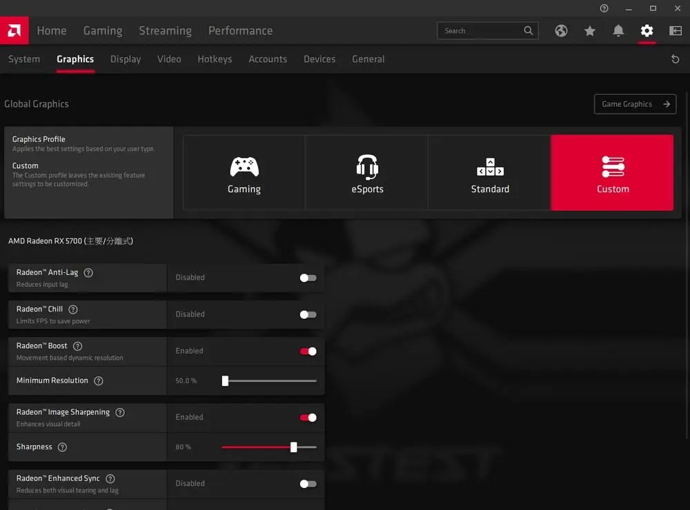Show help for Radeon Anti-Lag

coord(88,273)
